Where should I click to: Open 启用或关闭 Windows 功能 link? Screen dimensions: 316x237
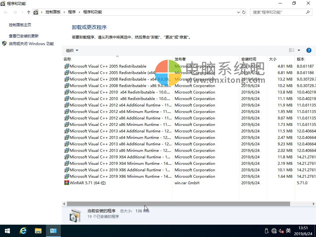coord(31,44)
